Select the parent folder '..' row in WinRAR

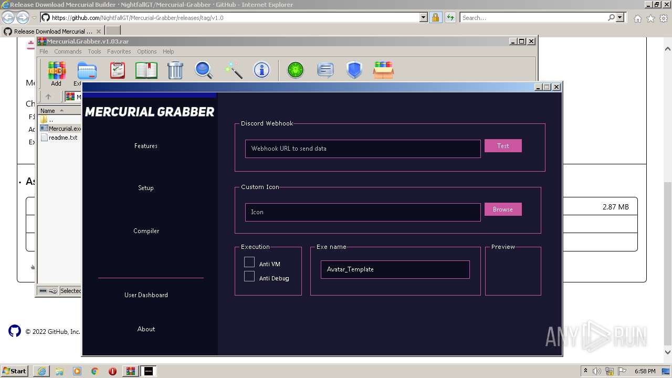click(x=47, y=120)
